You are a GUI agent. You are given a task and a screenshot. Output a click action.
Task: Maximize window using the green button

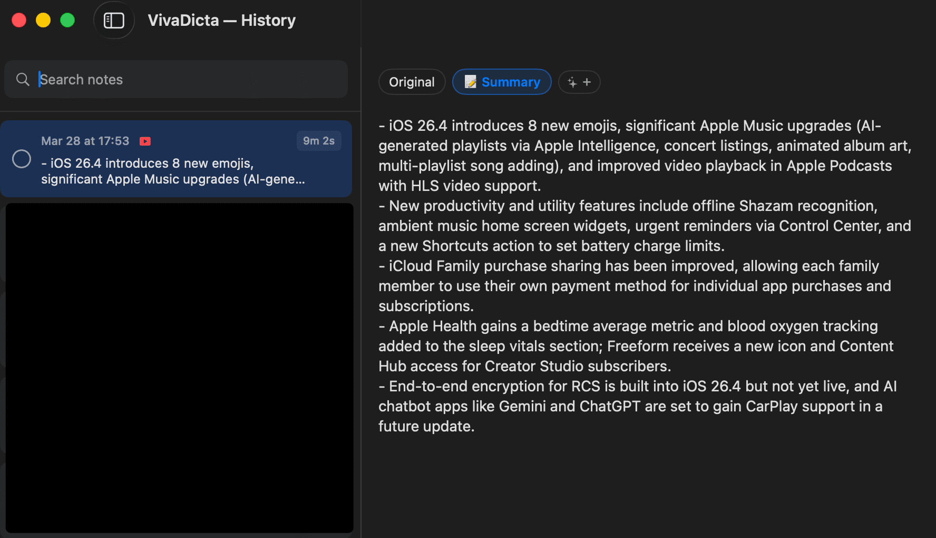tap(67, 20)
